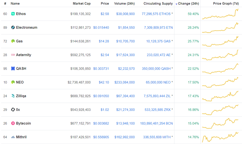Sort by rank # column header

(x=5, y=3)
